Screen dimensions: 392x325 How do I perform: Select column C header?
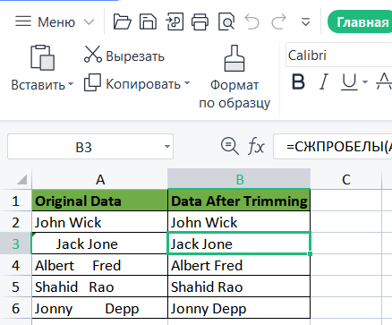pos(346,179)
